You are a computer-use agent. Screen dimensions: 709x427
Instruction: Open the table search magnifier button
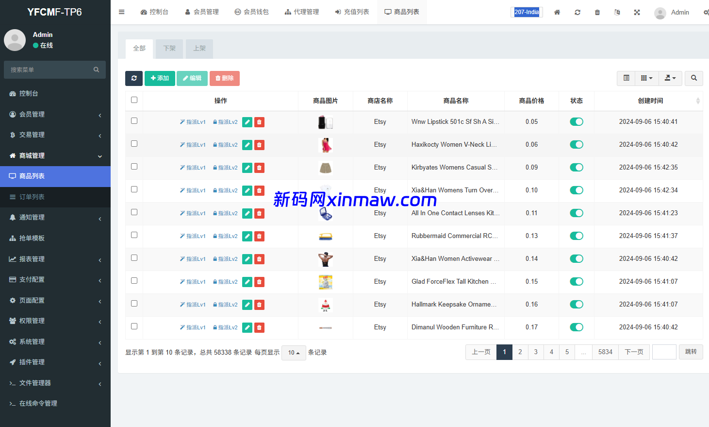click(x=693, y=78)
